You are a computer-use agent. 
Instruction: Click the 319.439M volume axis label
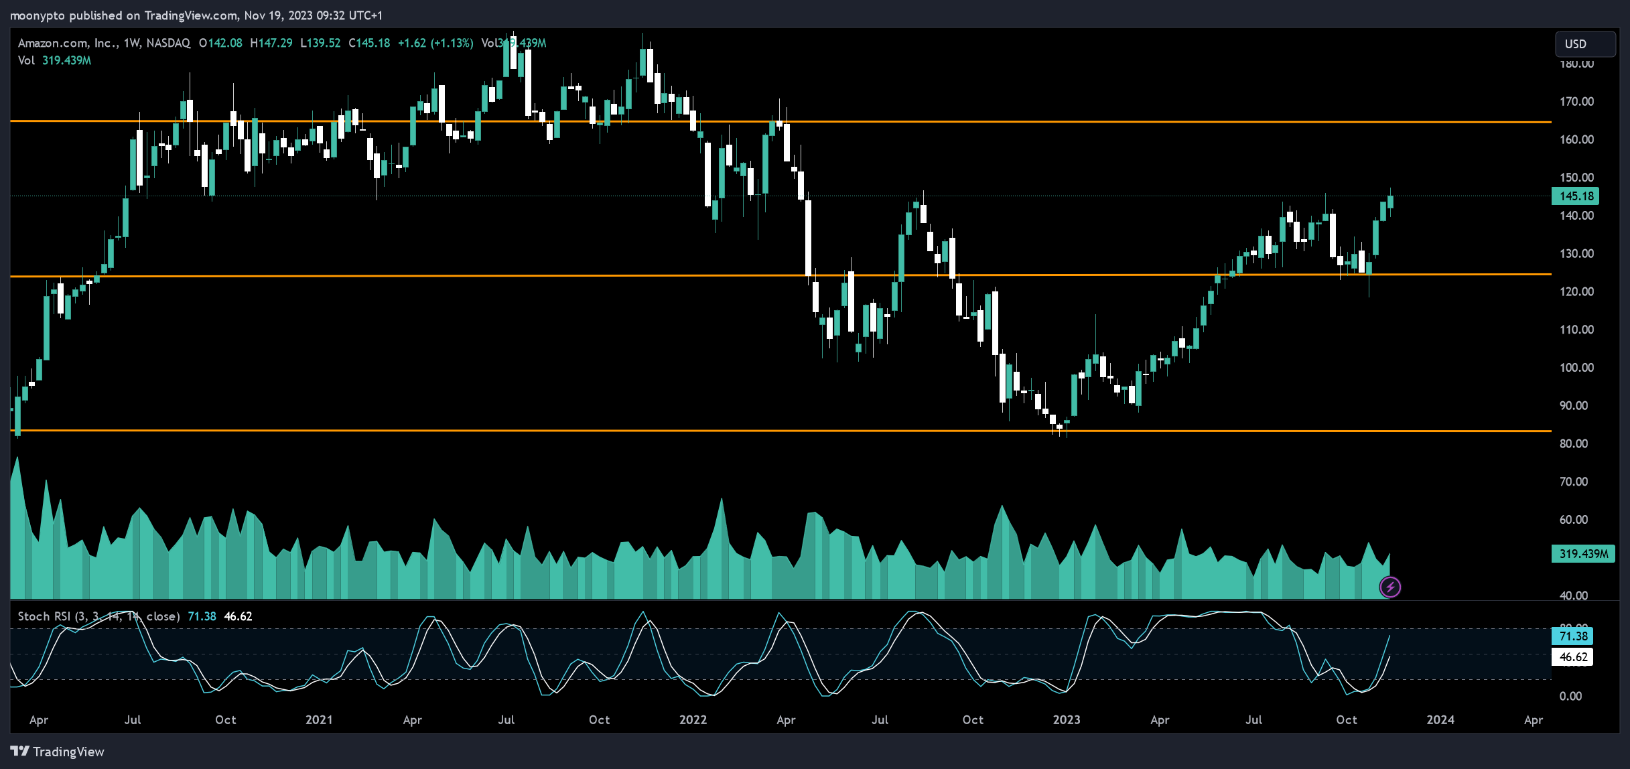click(1583, 554)
